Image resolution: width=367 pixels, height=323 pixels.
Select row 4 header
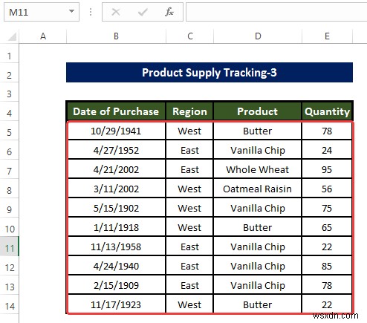click(10, 113)
